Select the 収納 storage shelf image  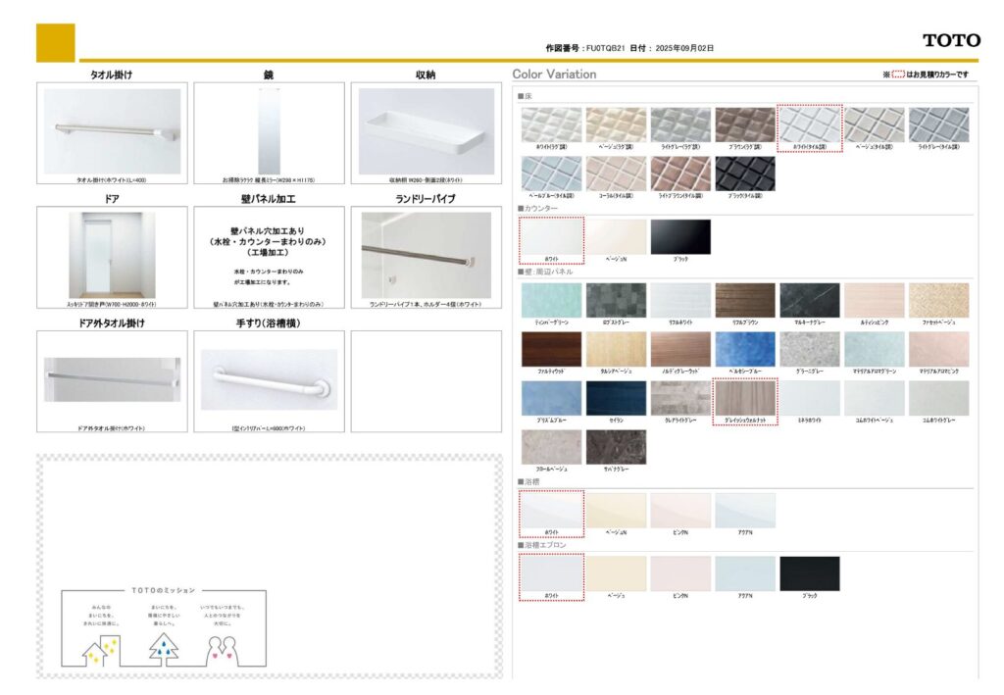[x=426, y=131]
